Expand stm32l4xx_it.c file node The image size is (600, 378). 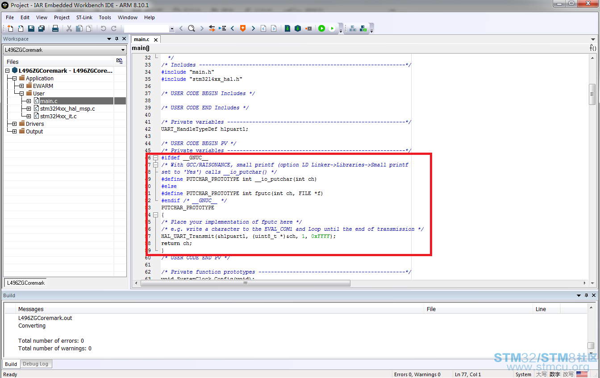[29, 116]
